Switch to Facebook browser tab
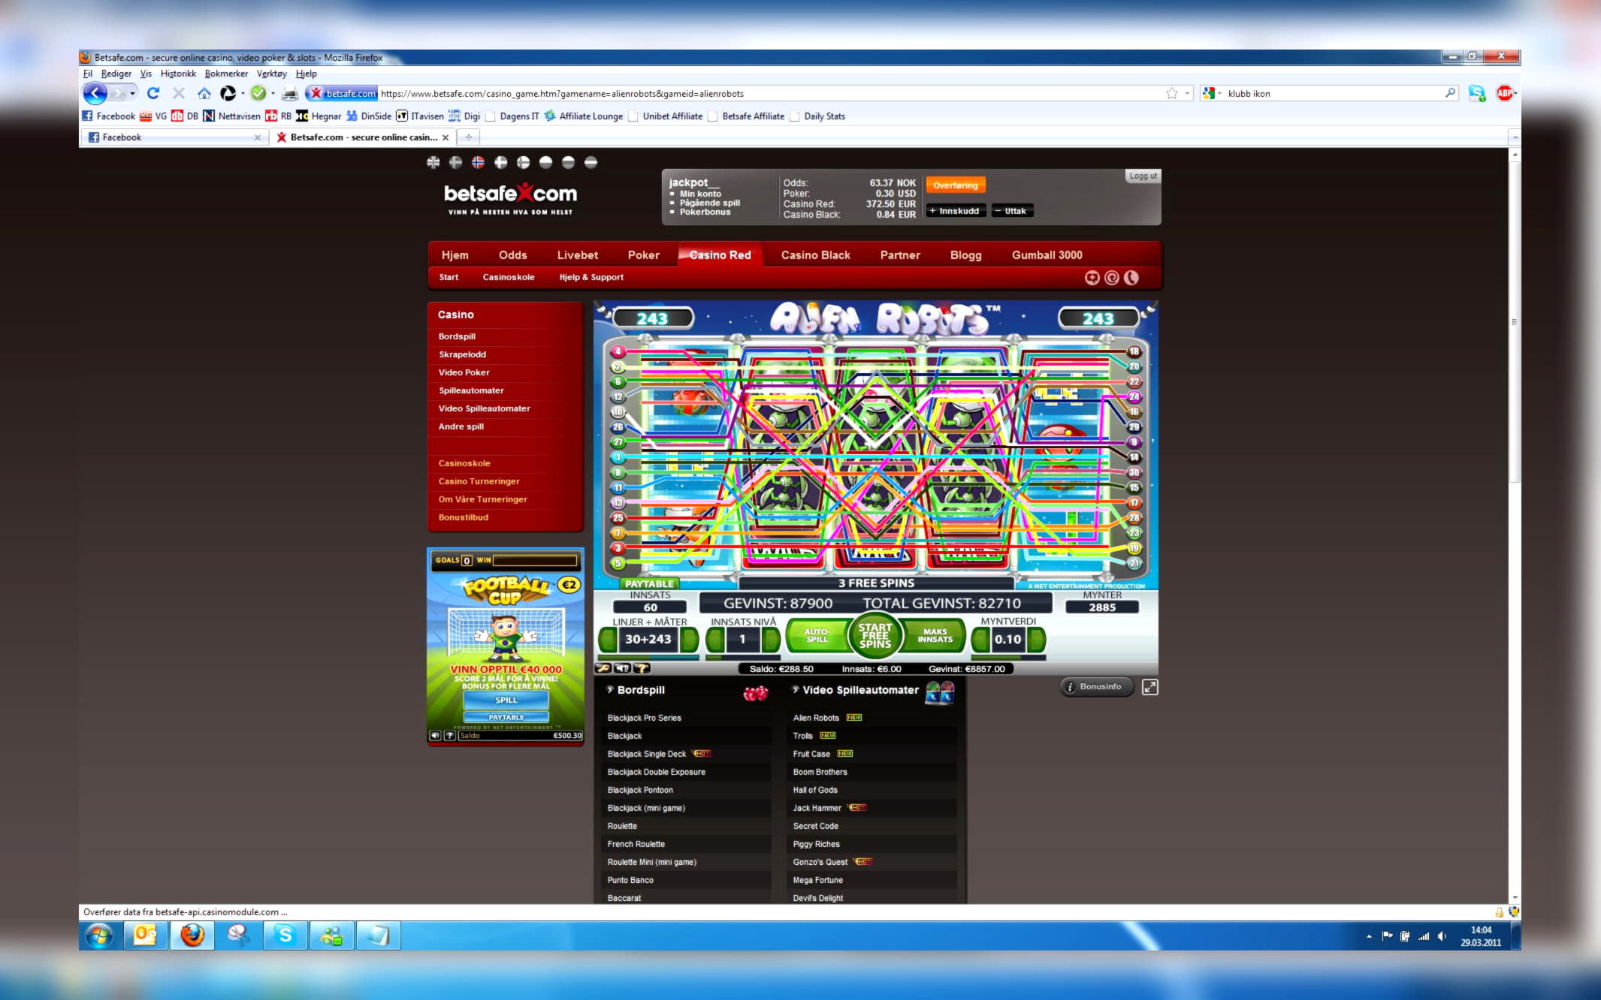 point(174,137)
